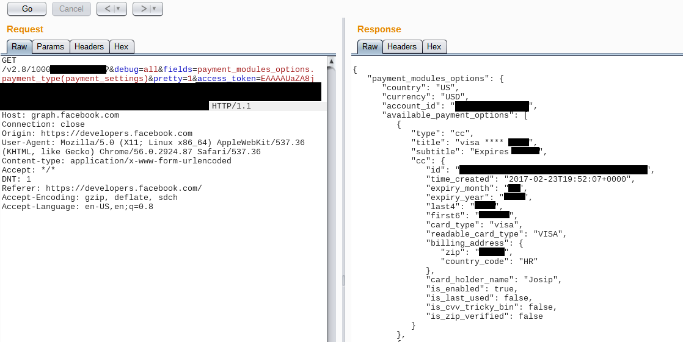Click the "type": "cc" line

point(442,134)
